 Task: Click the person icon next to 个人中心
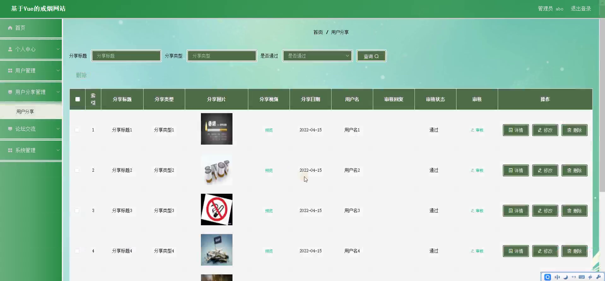pyautogui.click(x=10, y=49)
